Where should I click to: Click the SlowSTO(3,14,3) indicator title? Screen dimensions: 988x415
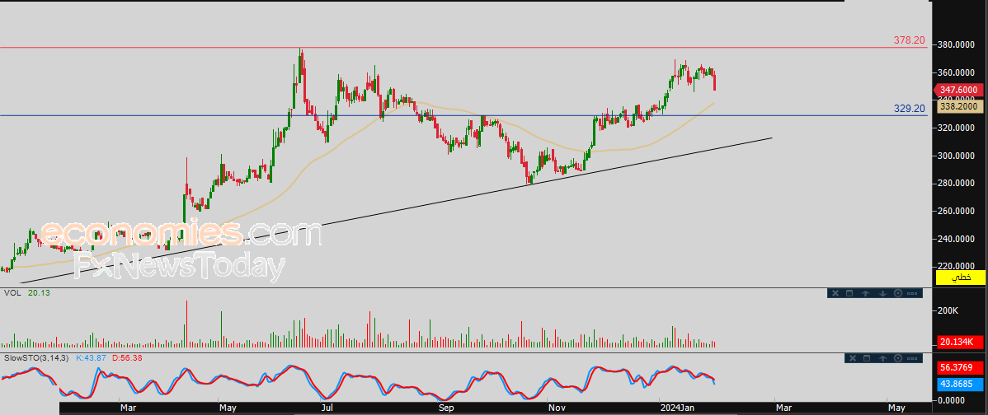(x=38, y=358)
